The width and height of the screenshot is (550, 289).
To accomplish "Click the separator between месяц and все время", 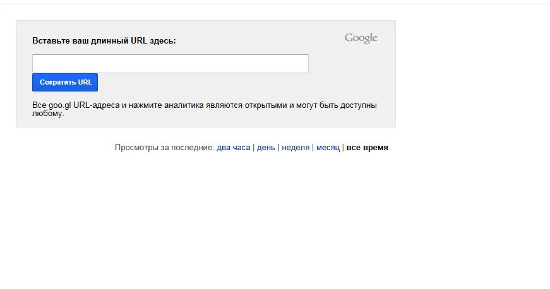I will click(344, 148).
